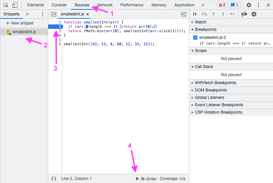Open the blue issues count badge

(234, 5)
